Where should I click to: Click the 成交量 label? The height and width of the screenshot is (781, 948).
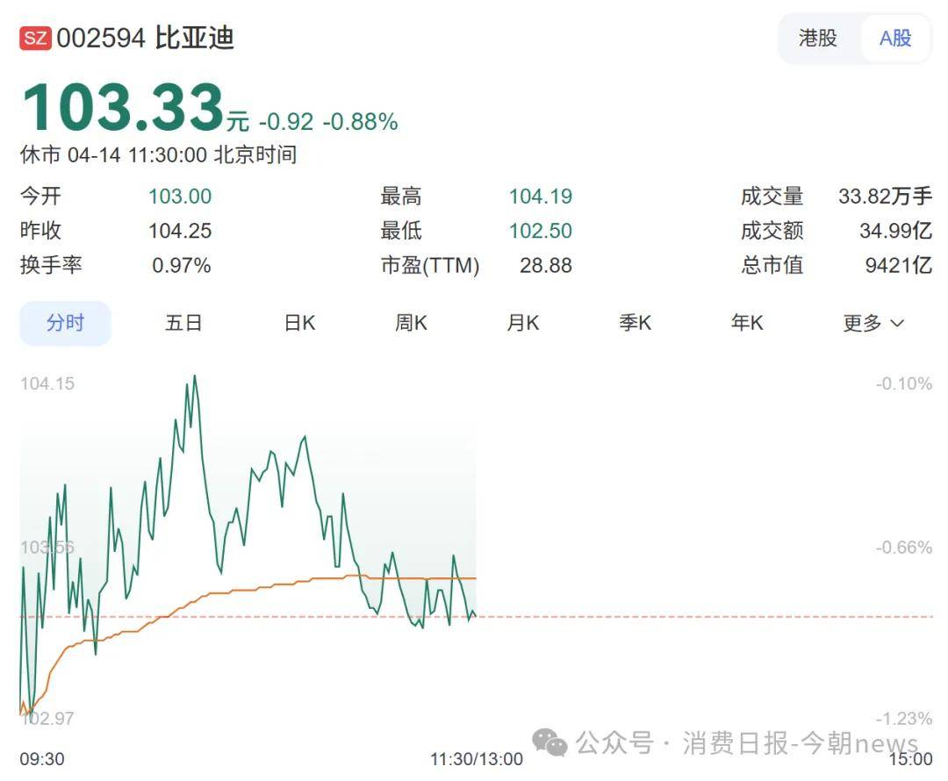point(772,197)
